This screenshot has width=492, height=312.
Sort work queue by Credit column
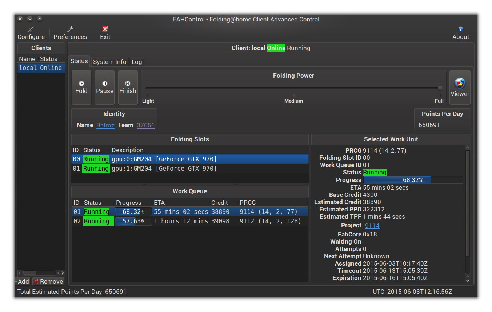(219, 203)
